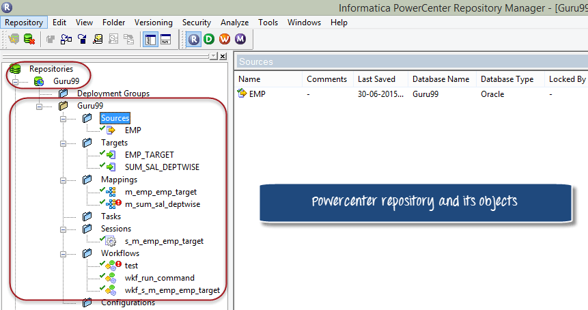Screen dimensions: 588x310
Task: Launch Designer via the green D icon
Action: (209, 40)
